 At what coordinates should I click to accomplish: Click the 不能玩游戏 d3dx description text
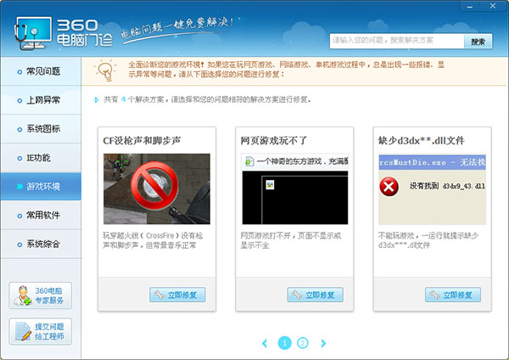428,240
